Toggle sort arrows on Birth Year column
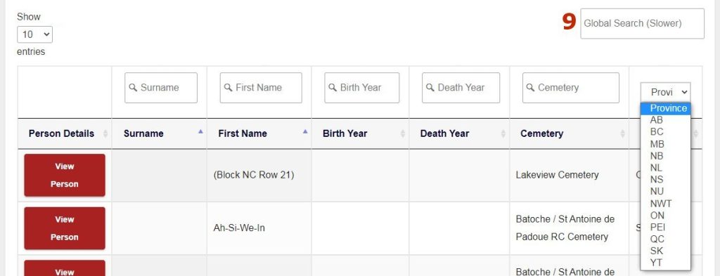The height and width of the screenshot is (276, 720). [x=403, y=133]
